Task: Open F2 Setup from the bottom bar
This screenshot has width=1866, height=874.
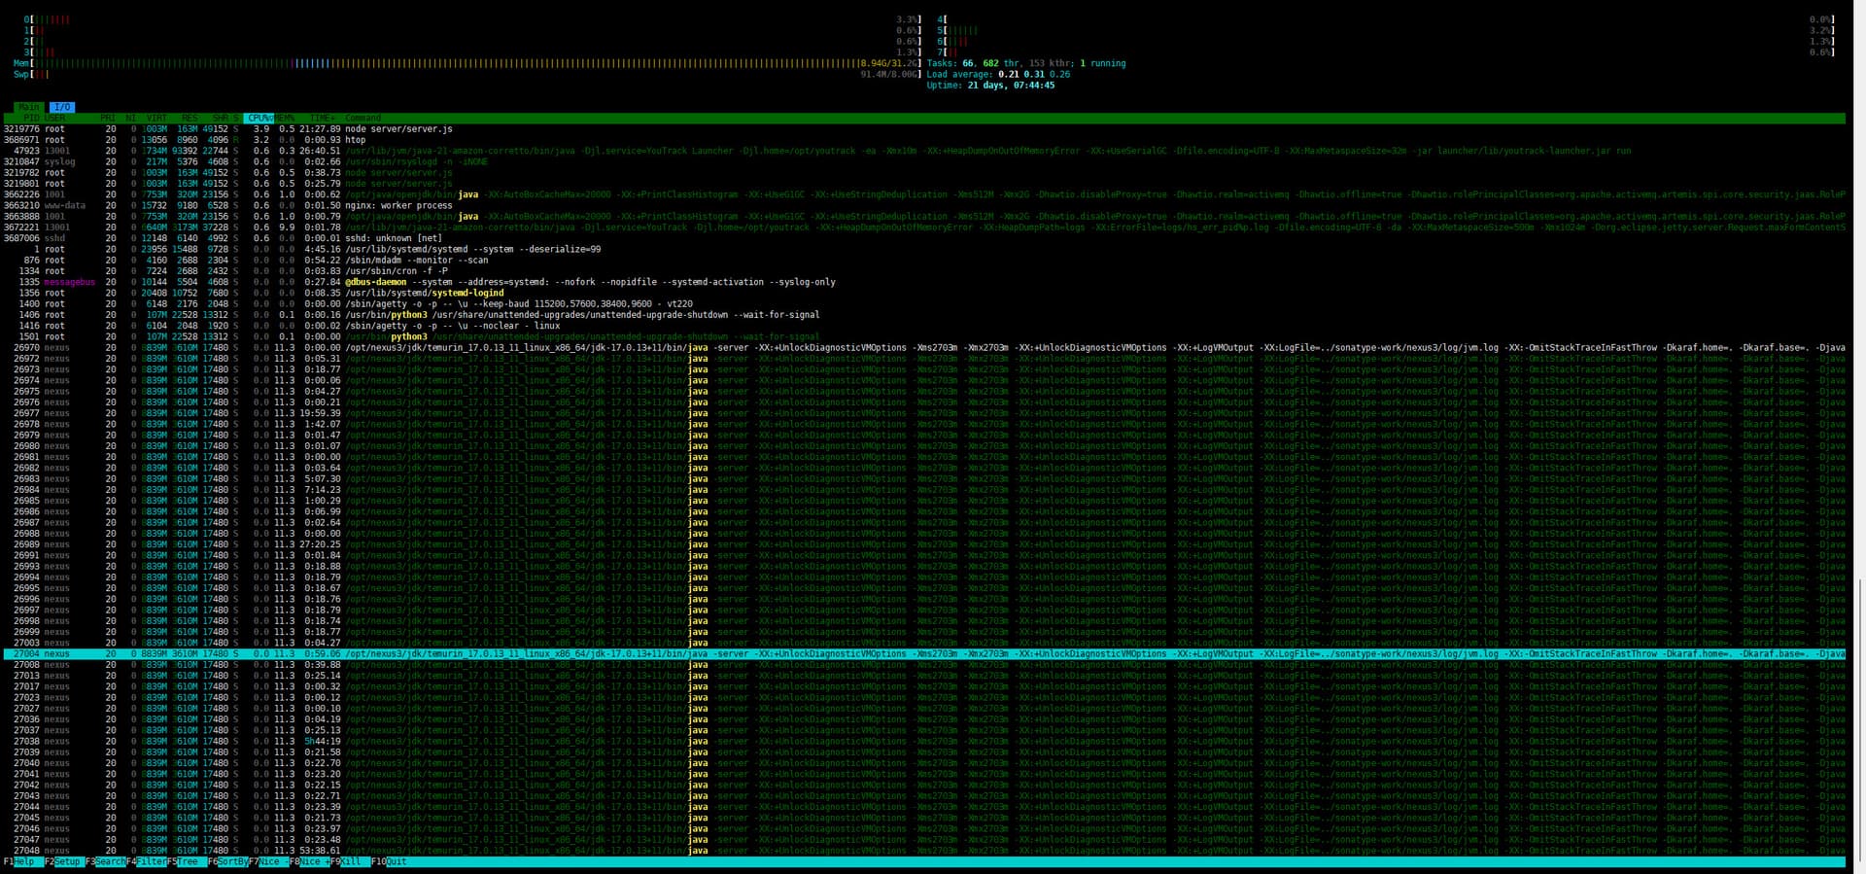Action: click(x=63, y=862)
